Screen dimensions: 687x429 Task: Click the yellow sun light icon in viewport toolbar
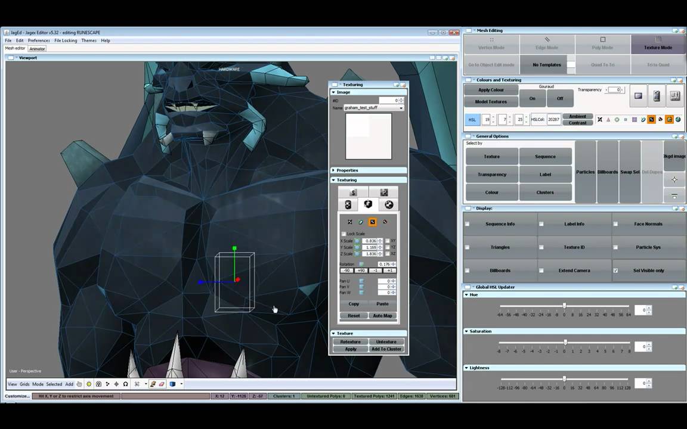click(x=89, y=384)
